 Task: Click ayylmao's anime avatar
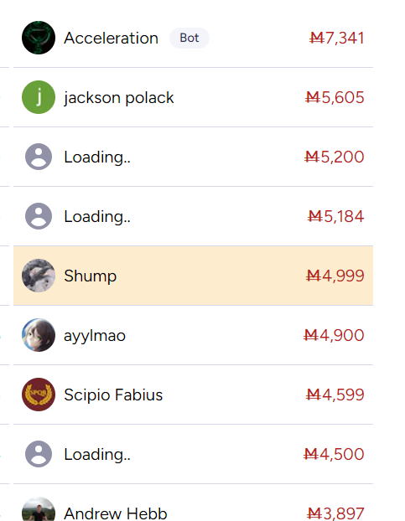(39, 335)
